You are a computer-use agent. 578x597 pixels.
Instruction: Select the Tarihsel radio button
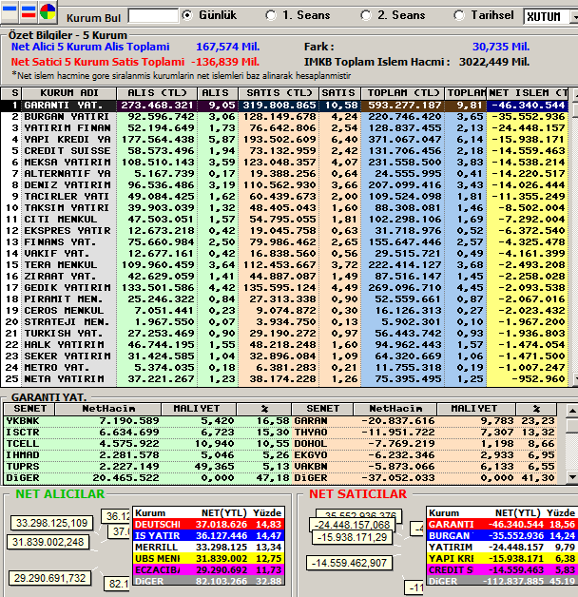pos(459,15)
